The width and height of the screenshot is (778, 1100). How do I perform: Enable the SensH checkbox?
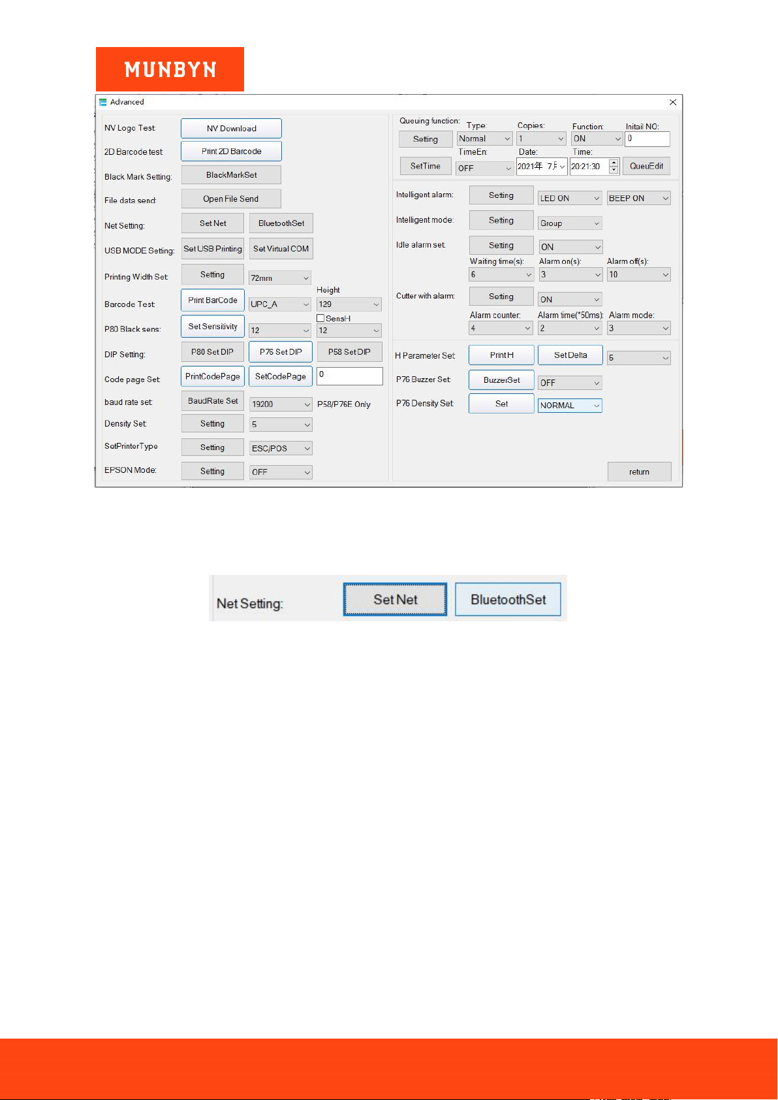(320, 318)
